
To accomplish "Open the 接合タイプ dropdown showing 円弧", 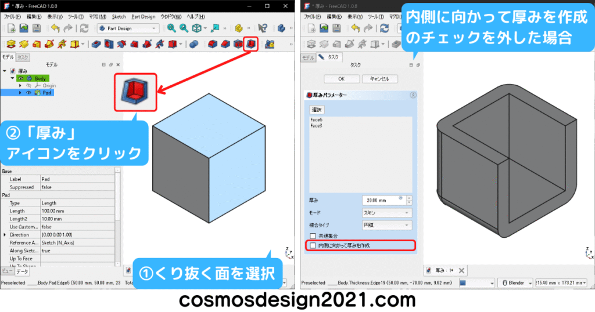I will (386, 225).
